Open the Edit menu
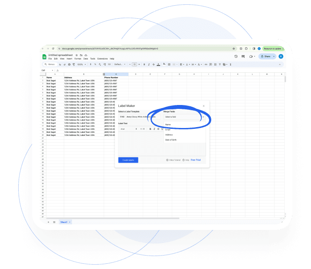 point(56,59)
